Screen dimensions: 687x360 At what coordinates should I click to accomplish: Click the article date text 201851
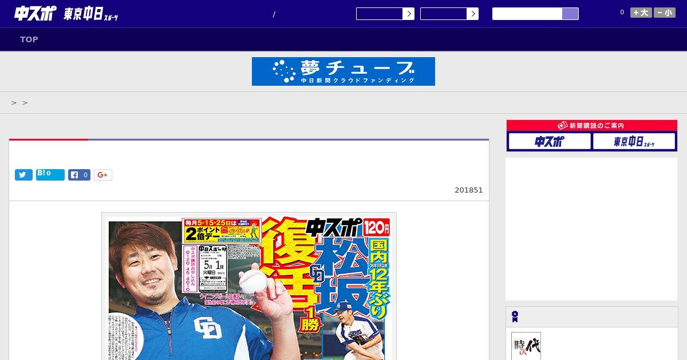469,190
